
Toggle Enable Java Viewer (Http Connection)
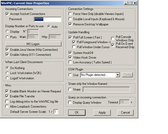[x=7, y=49]
